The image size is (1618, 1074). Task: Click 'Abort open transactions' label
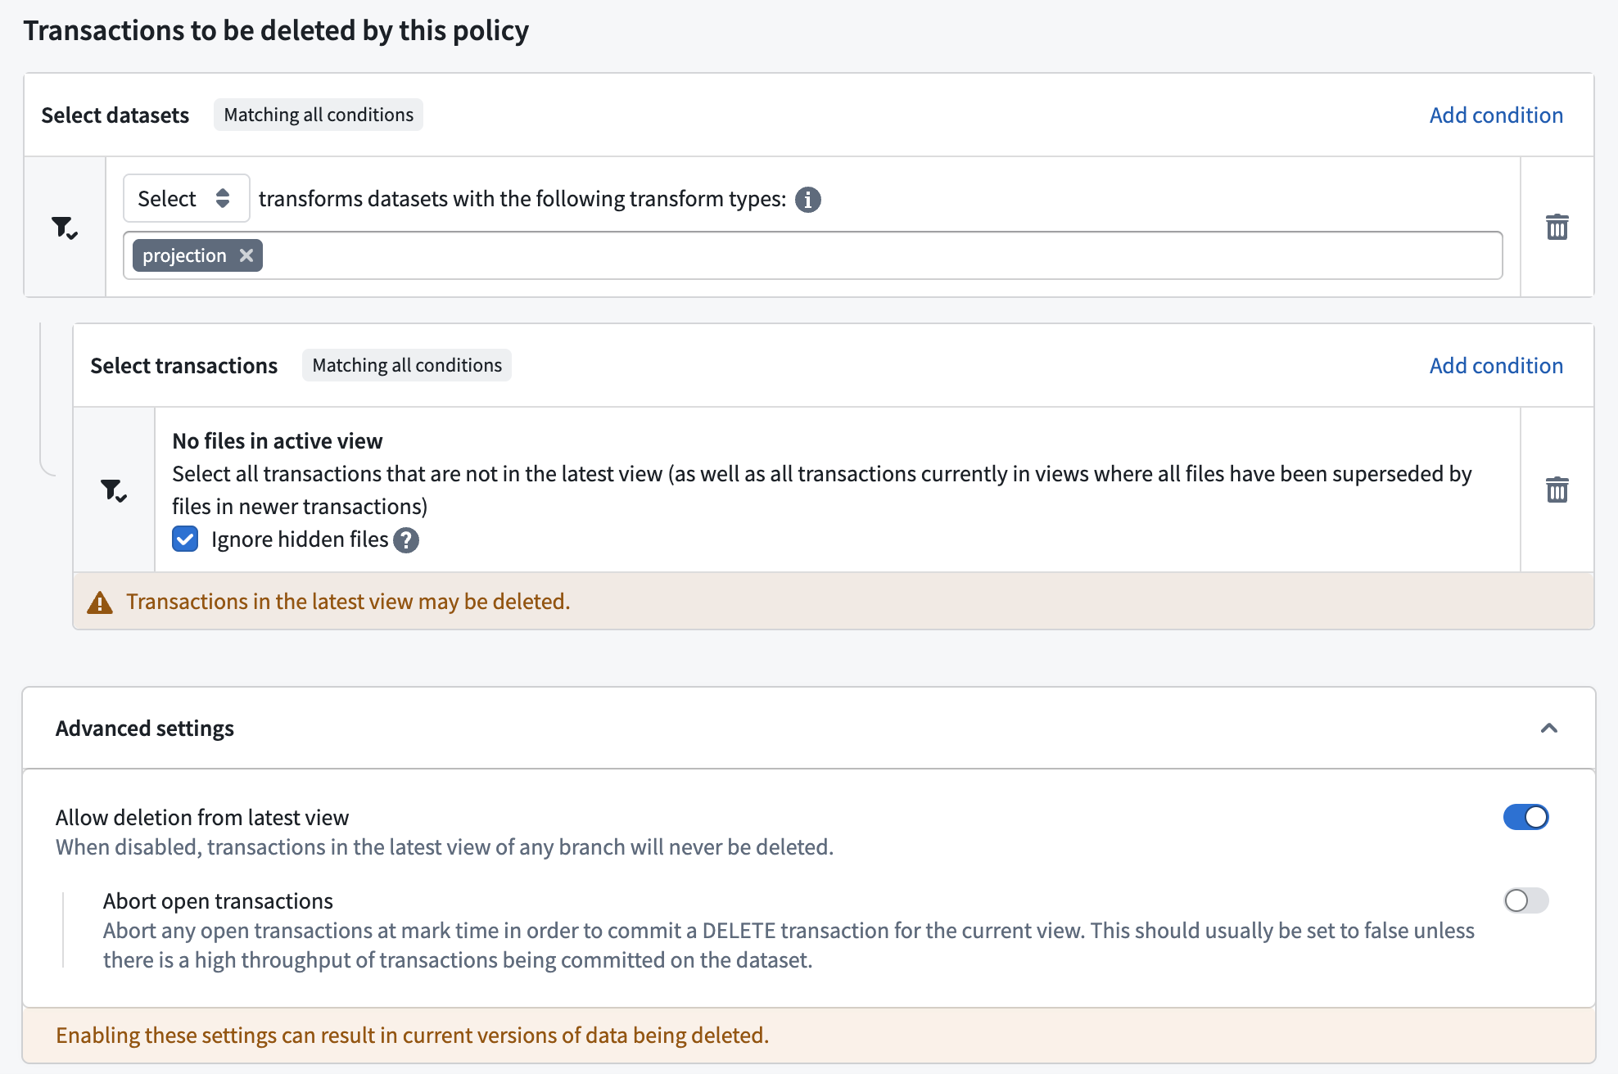[218, 901]
